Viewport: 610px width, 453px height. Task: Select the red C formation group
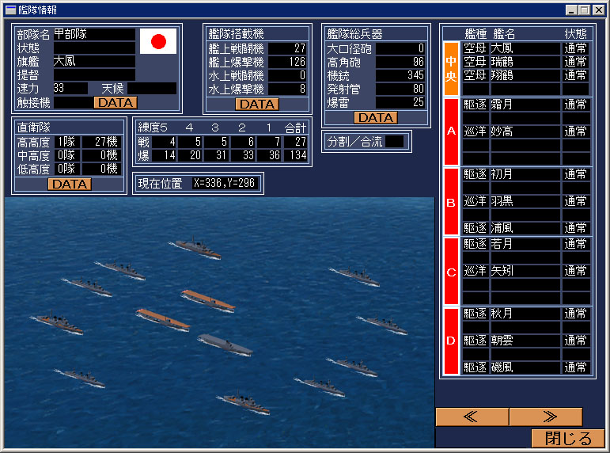(x=451, y=271)
